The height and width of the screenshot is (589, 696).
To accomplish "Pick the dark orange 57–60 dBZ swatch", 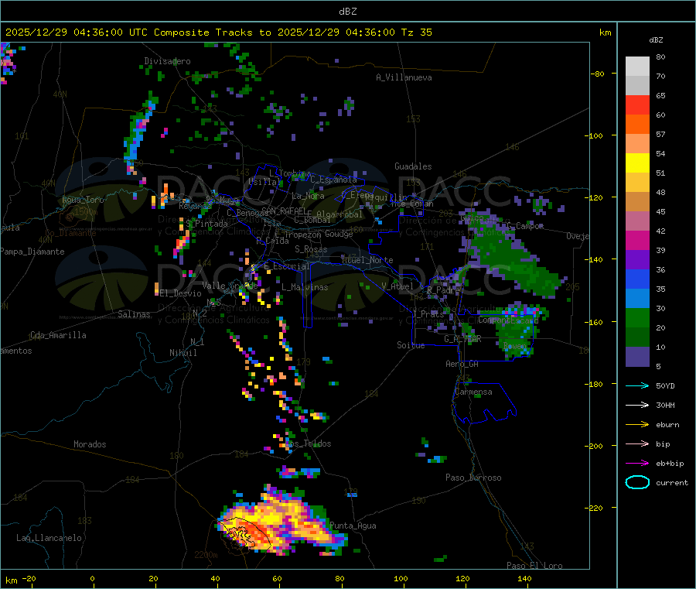I will point(637,125).
